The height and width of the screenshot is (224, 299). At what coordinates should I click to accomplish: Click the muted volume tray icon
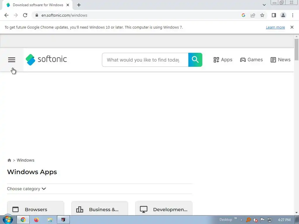tap(255, 220)
